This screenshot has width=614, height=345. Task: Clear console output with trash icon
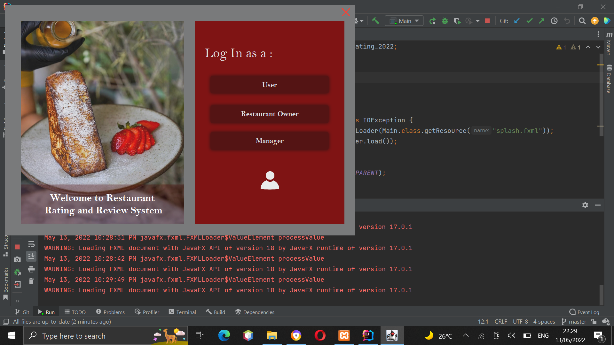31,281
